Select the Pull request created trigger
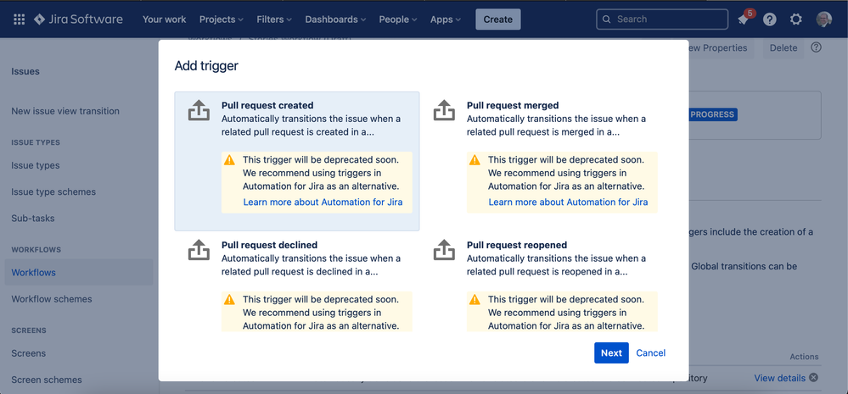 (297, 161)
